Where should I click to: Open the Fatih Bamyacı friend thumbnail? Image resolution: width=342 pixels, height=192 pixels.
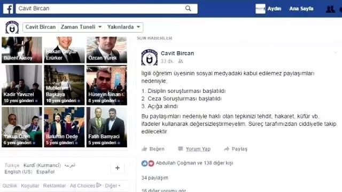tap(107, 127)
